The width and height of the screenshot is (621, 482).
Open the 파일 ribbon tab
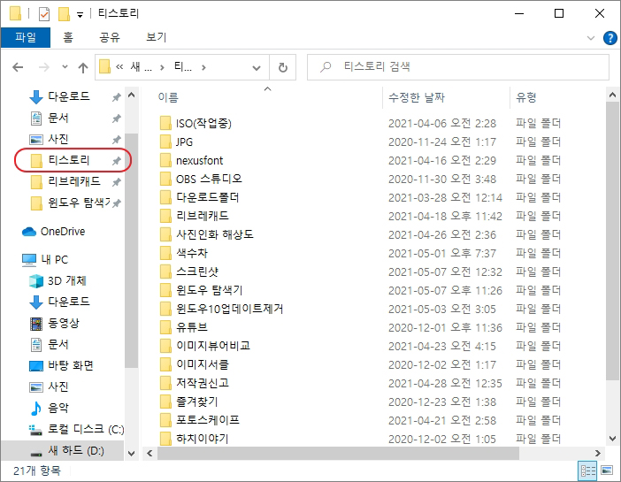click(x=26, y=37)
